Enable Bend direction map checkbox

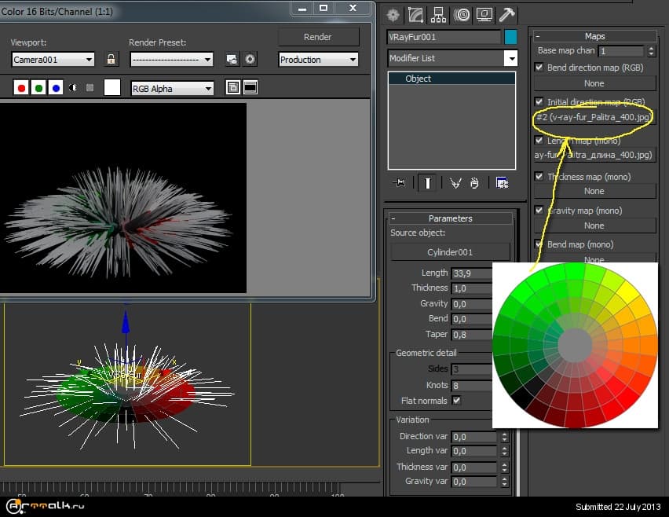539,68
